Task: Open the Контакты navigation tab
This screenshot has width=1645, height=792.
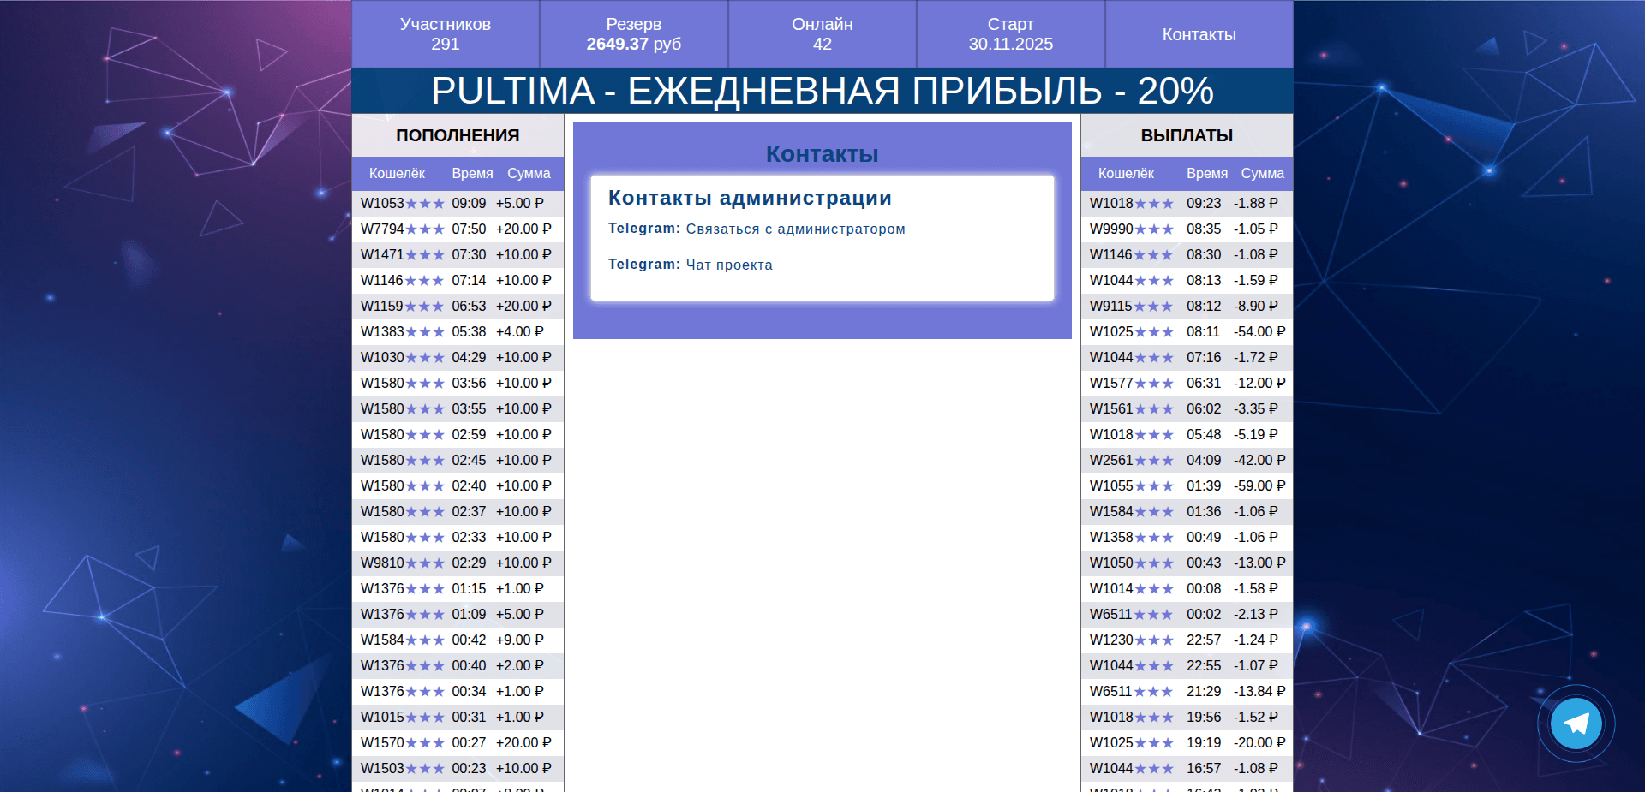Action: tap(1198, 34)
